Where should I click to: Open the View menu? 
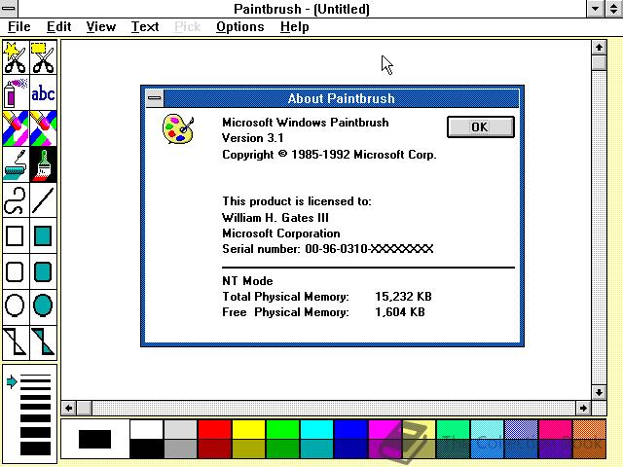tap(101, 27)
